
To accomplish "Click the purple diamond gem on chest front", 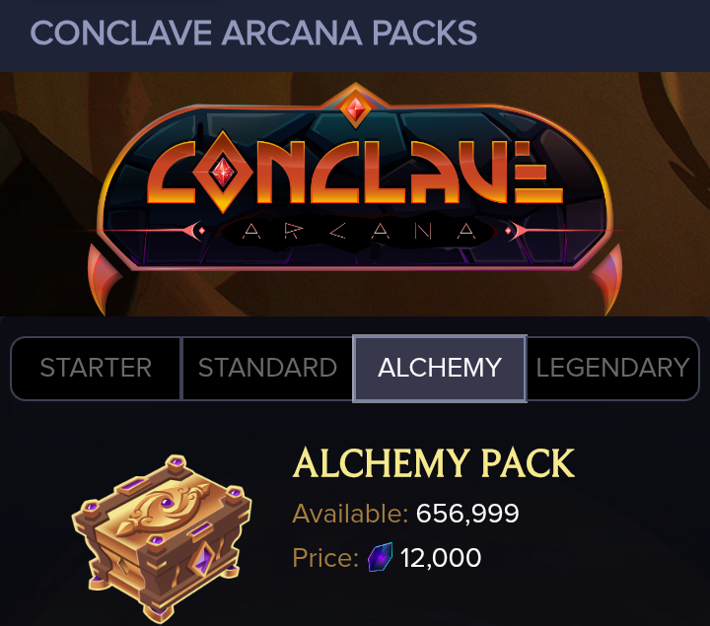I will point(202,560).
